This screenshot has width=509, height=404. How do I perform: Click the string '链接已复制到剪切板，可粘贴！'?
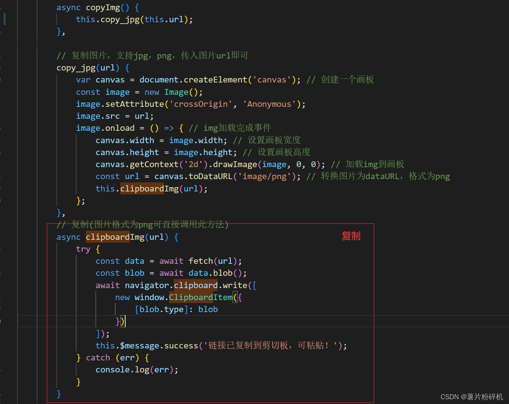[270, 346]
